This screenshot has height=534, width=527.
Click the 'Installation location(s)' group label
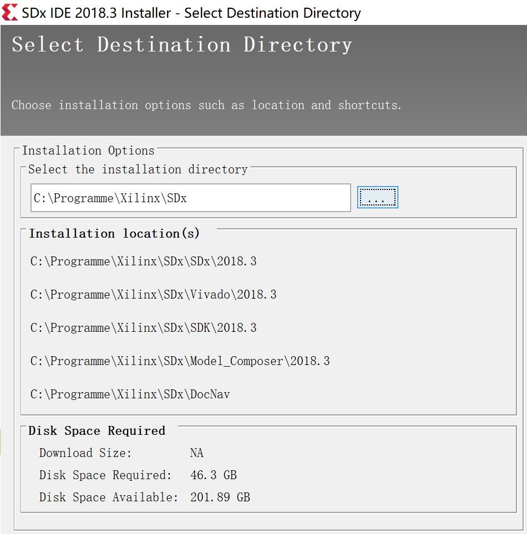tap(114, 233)
